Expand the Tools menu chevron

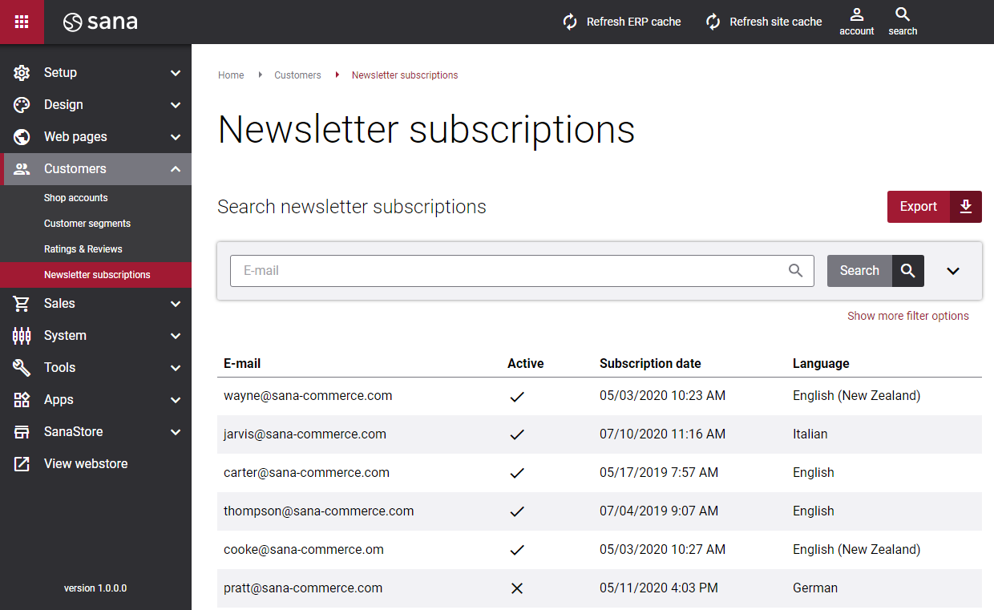176,368
